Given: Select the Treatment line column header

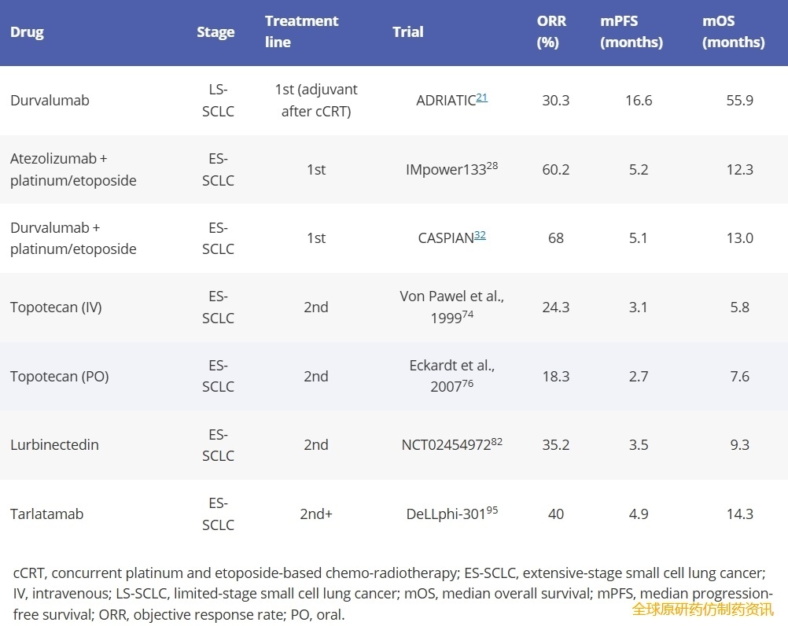Looking at the screenshot, I should (301, 31).
